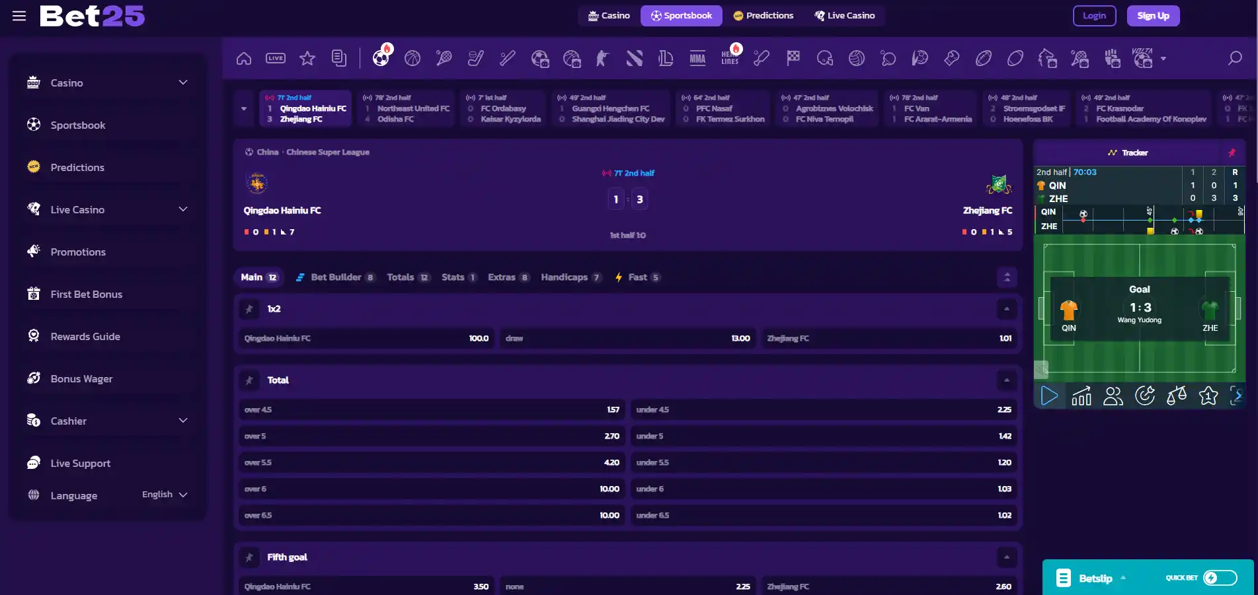Screen dimensions: 1258x595
Task: Bet on over 4.5 at 1.57
Action: pos(432,409)
